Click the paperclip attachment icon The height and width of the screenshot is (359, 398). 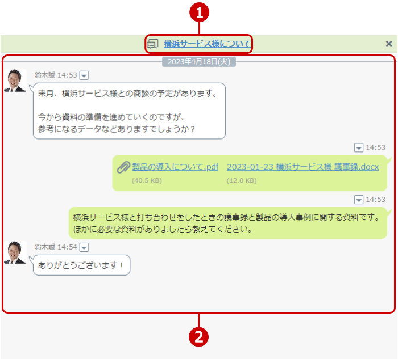click(123, 167)
